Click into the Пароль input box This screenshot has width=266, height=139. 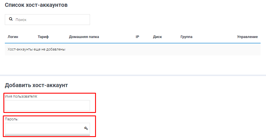pos(44,128)
